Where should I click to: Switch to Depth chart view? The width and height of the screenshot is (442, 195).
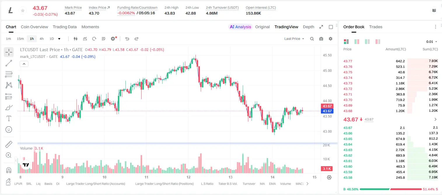pyautogui.click(x=308, y=27)
